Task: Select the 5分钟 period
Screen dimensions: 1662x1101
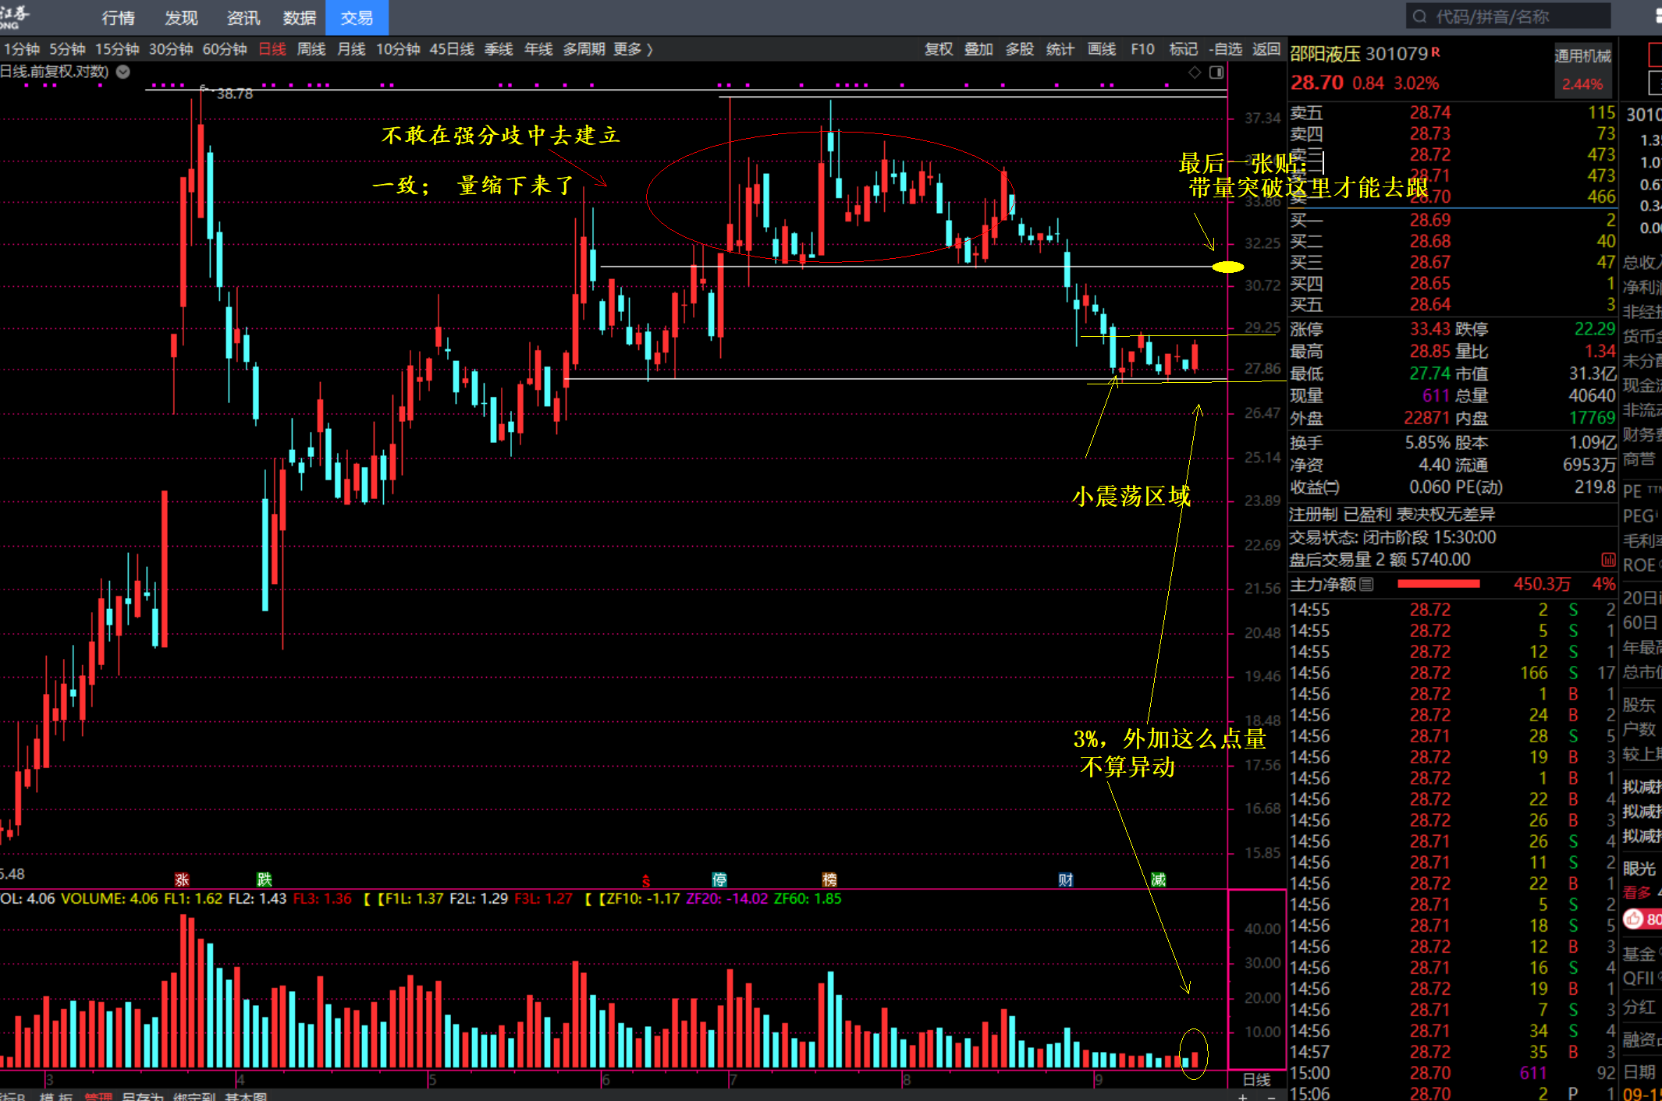Action: tap(67, 49)
